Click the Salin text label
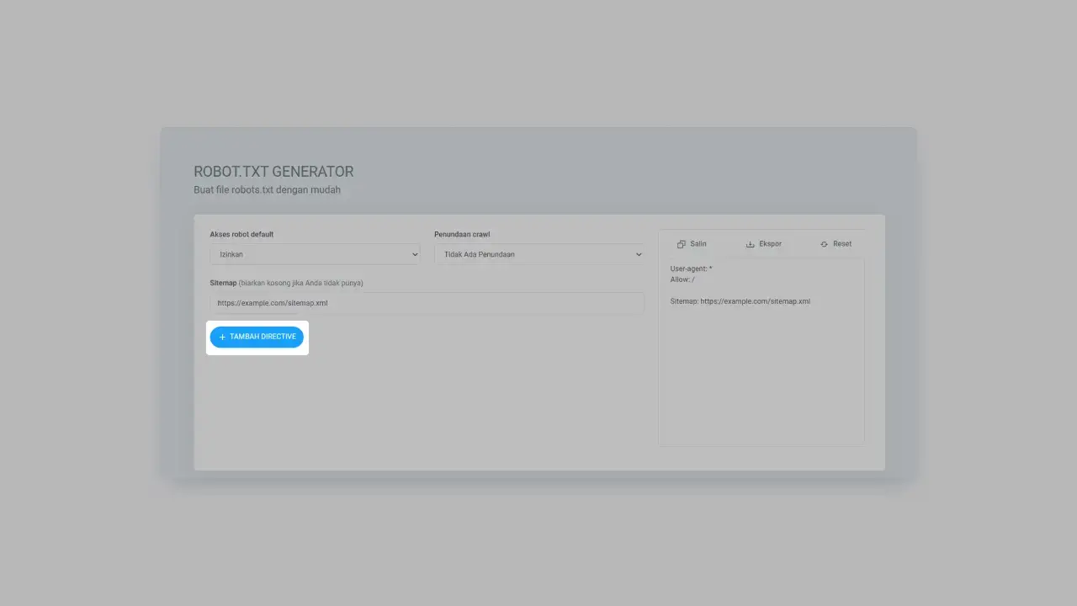The width and height of the screenshot is (1077, 606). click(x=698, y=244)
